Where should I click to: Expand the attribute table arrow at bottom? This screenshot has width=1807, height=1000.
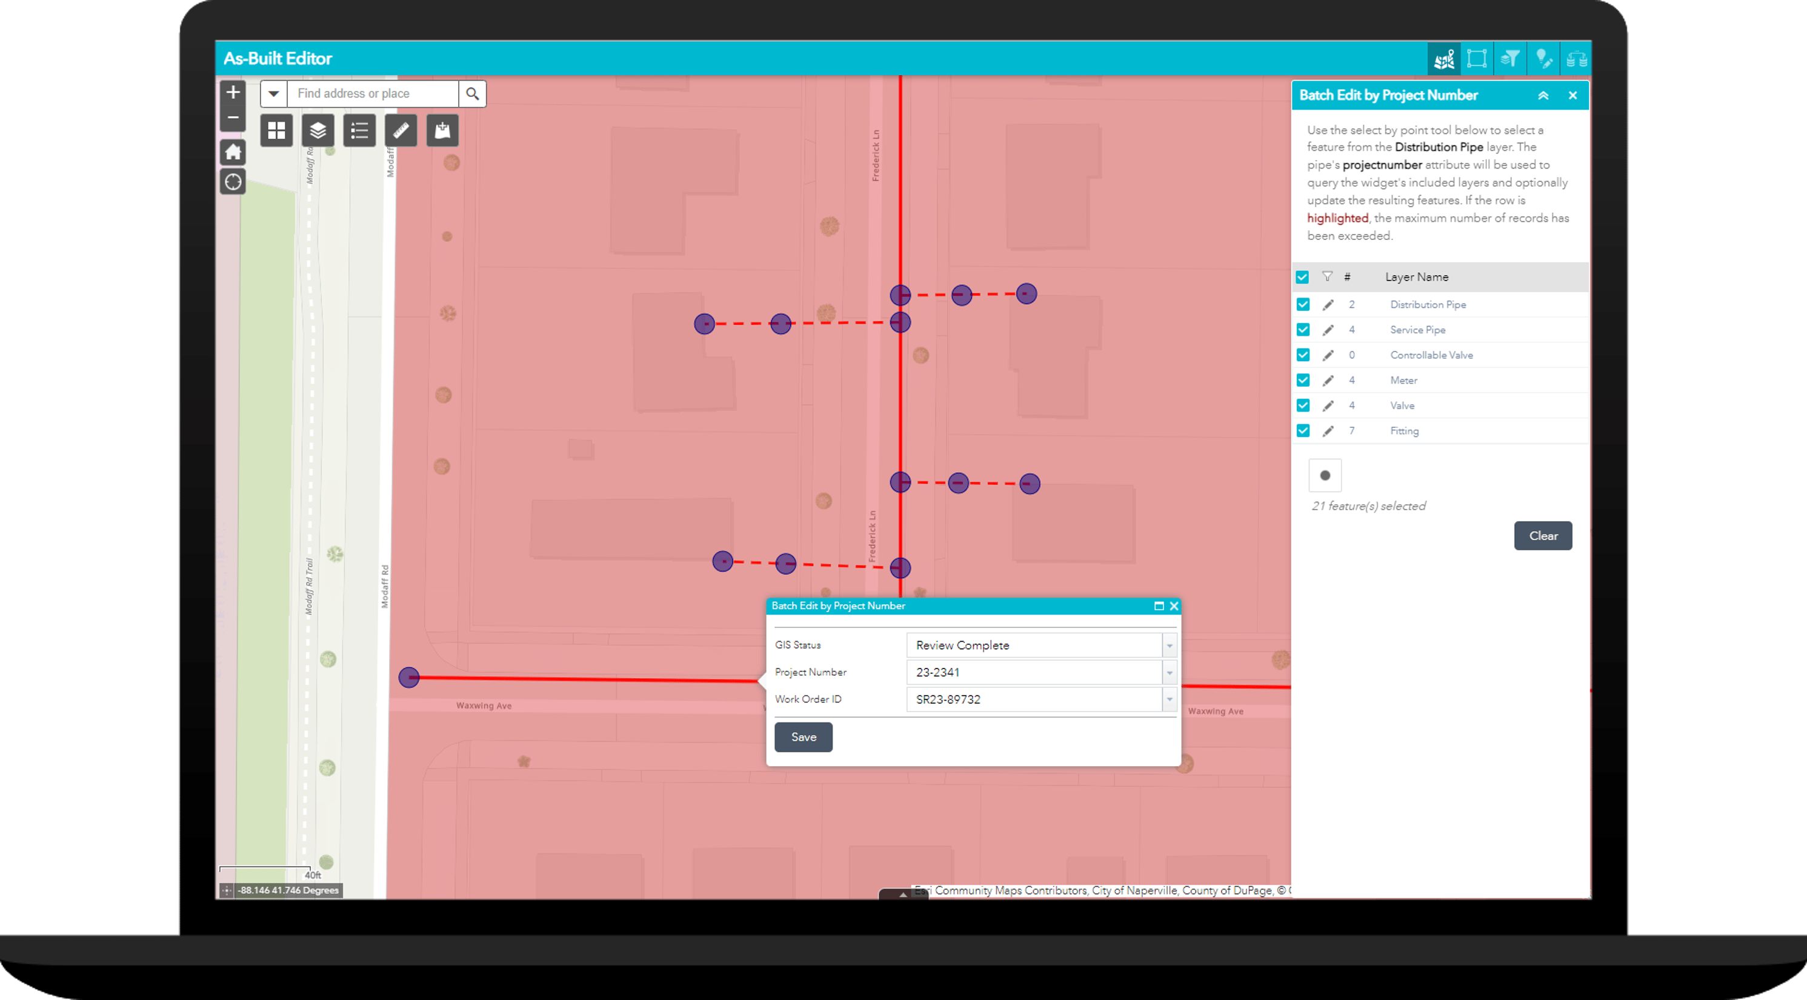(x=903, y=894)
